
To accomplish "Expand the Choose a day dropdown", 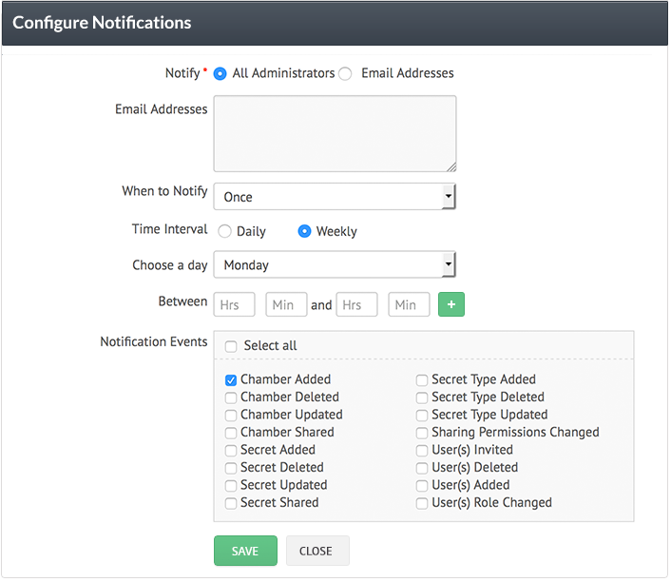I will [x=335, y=265].
